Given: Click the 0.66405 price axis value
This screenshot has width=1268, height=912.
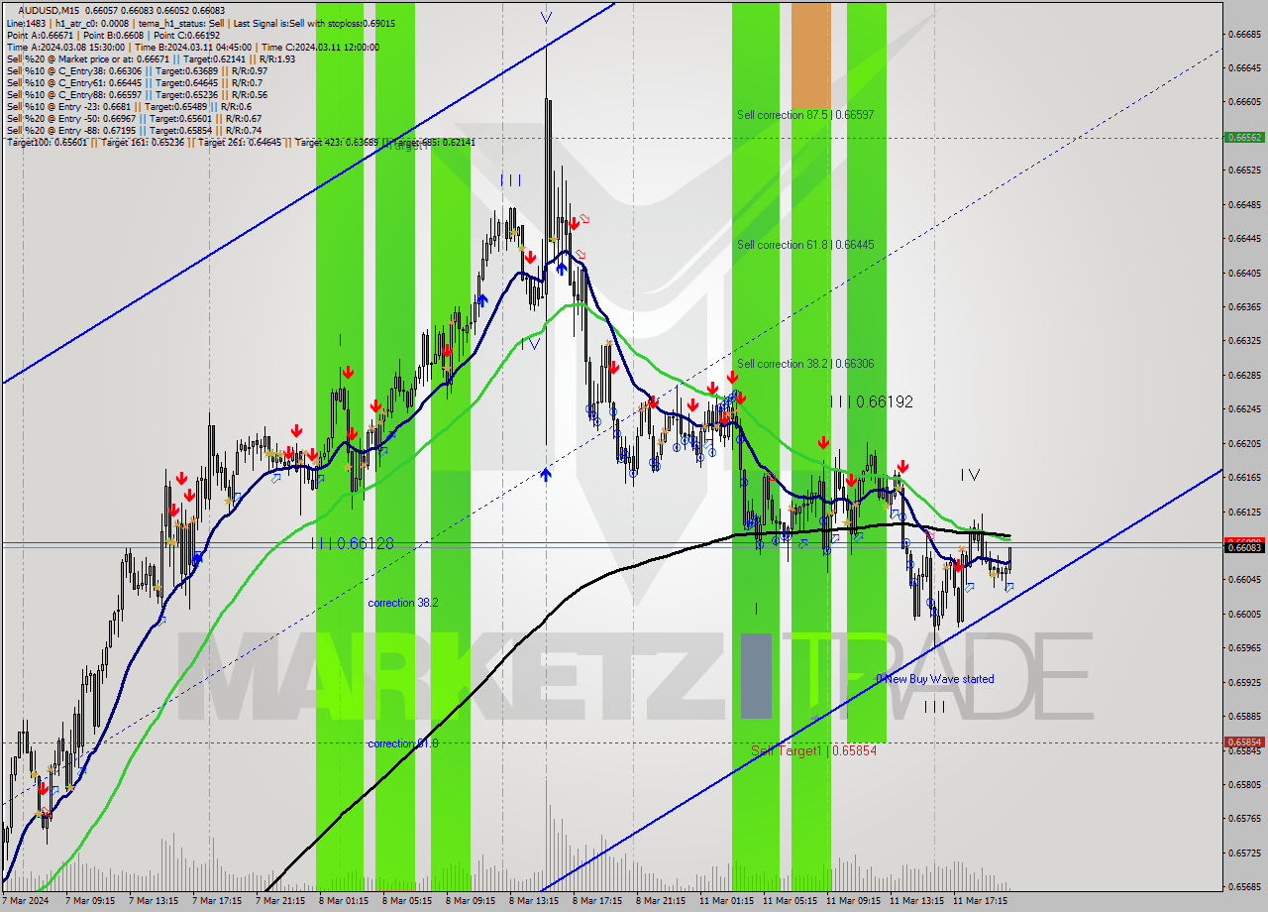Looking at the screenshot, I should click(x=1244, y=273).
